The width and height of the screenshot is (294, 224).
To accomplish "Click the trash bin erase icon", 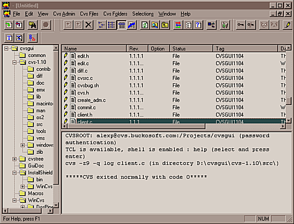I will point(225,25).
